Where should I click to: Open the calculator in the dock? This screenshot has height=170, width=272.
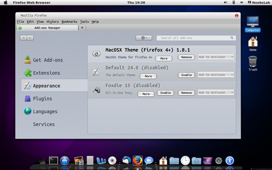pos(90,160)
